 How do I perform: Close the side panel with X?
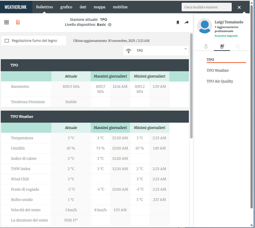[x=239, y=7]
